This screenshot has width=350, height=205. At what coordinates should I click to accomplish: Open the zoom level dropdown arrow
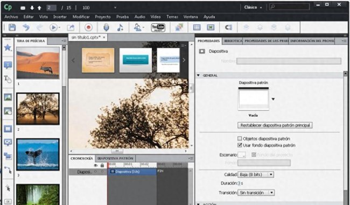click(x=115, y=8)
